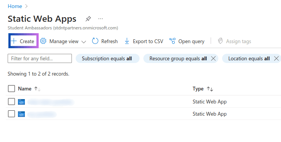Focus the Filter for any field box
This screenshot has height=142, width=281.
click(40, 58)
